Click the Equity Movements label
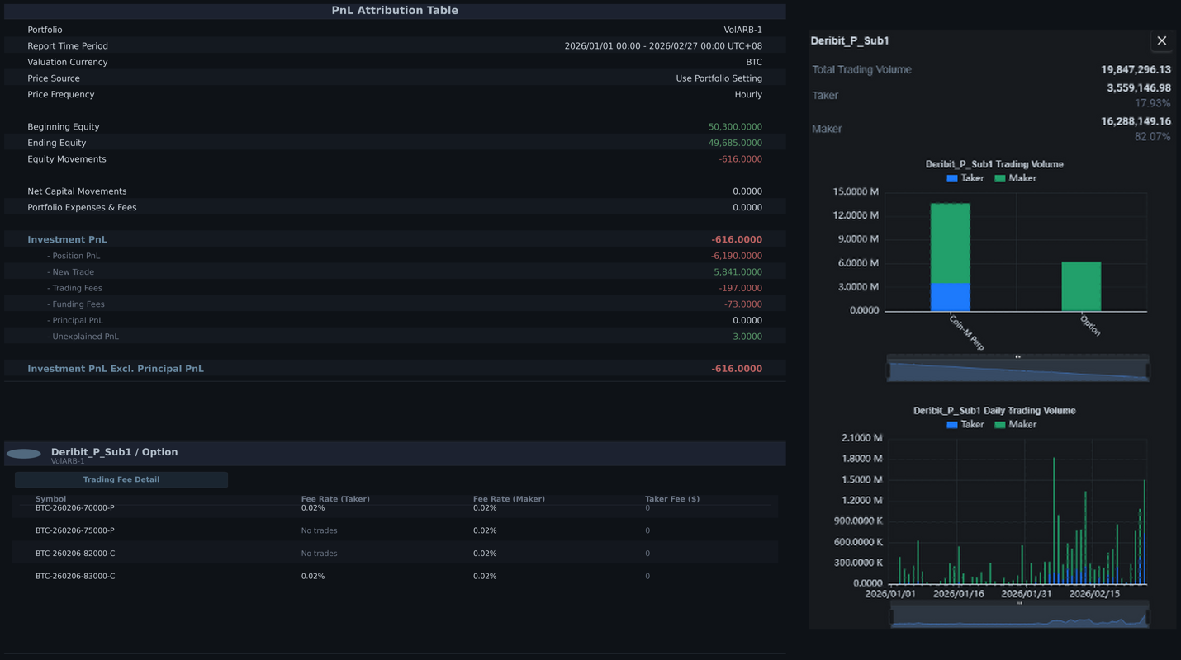The image size is (1181, 660). 67,159
